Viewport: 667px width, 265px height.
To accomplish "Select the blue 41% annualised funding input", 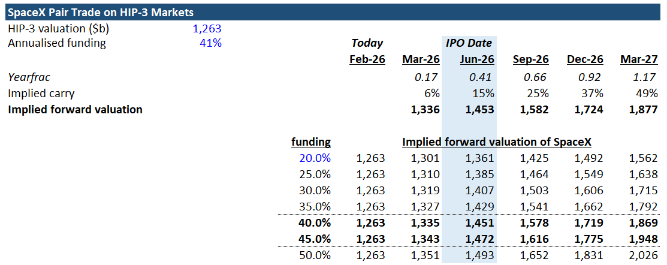I will point(210,43).
